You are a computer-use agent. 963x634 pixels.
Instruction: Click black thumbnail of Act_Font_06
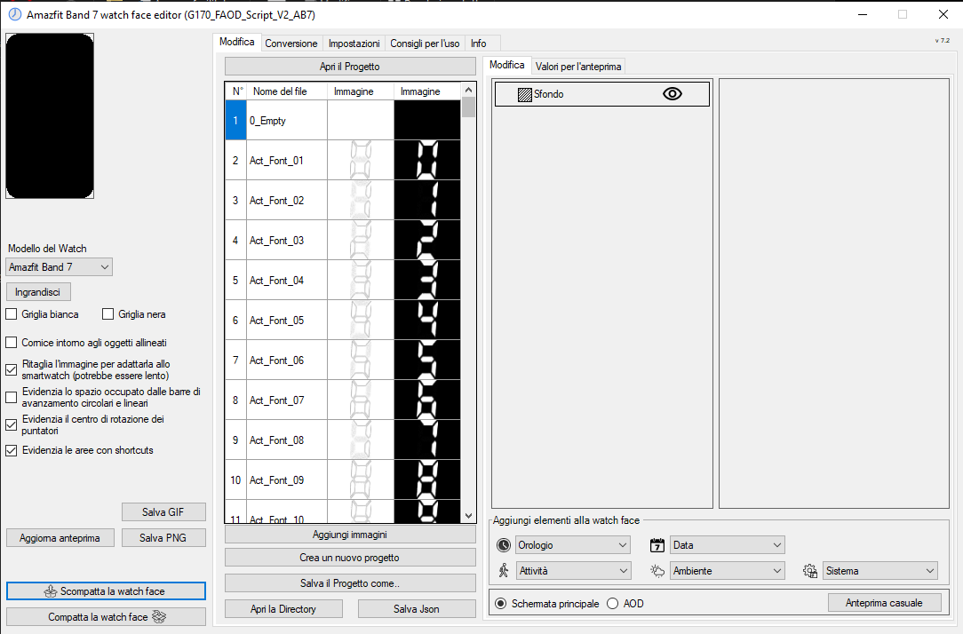pos(426,360)
